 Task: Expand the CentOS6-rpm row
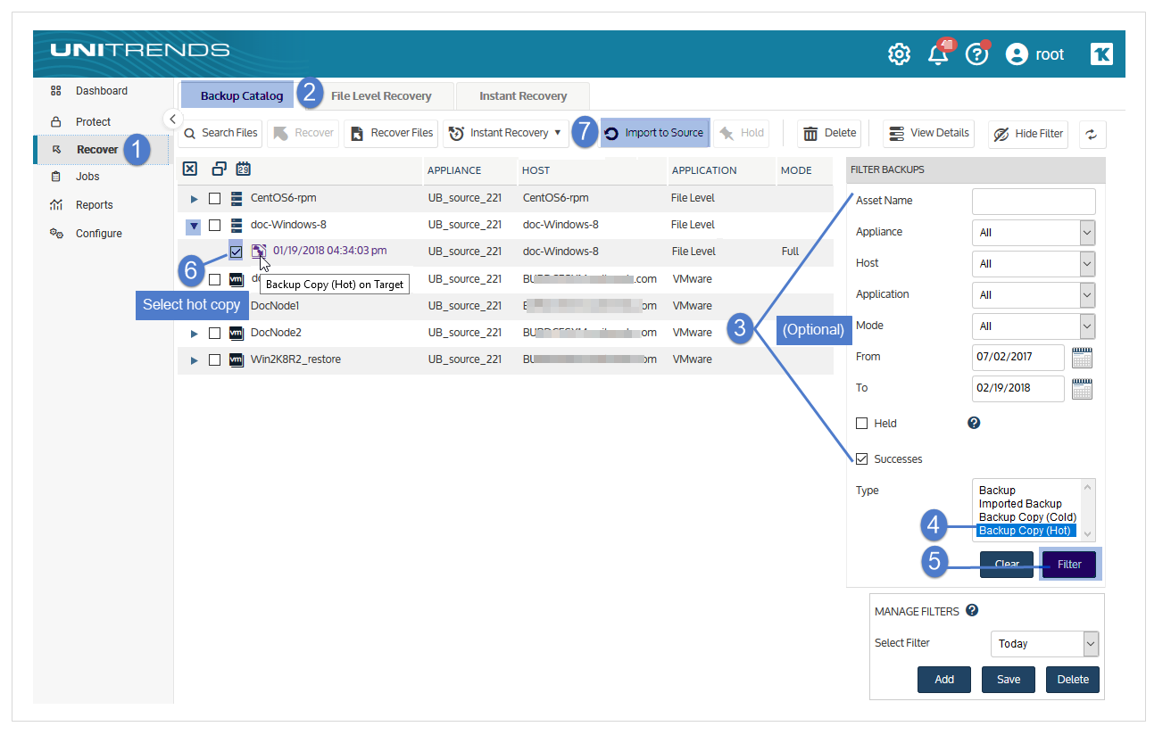pyautogui.click(x=194, y=199)
